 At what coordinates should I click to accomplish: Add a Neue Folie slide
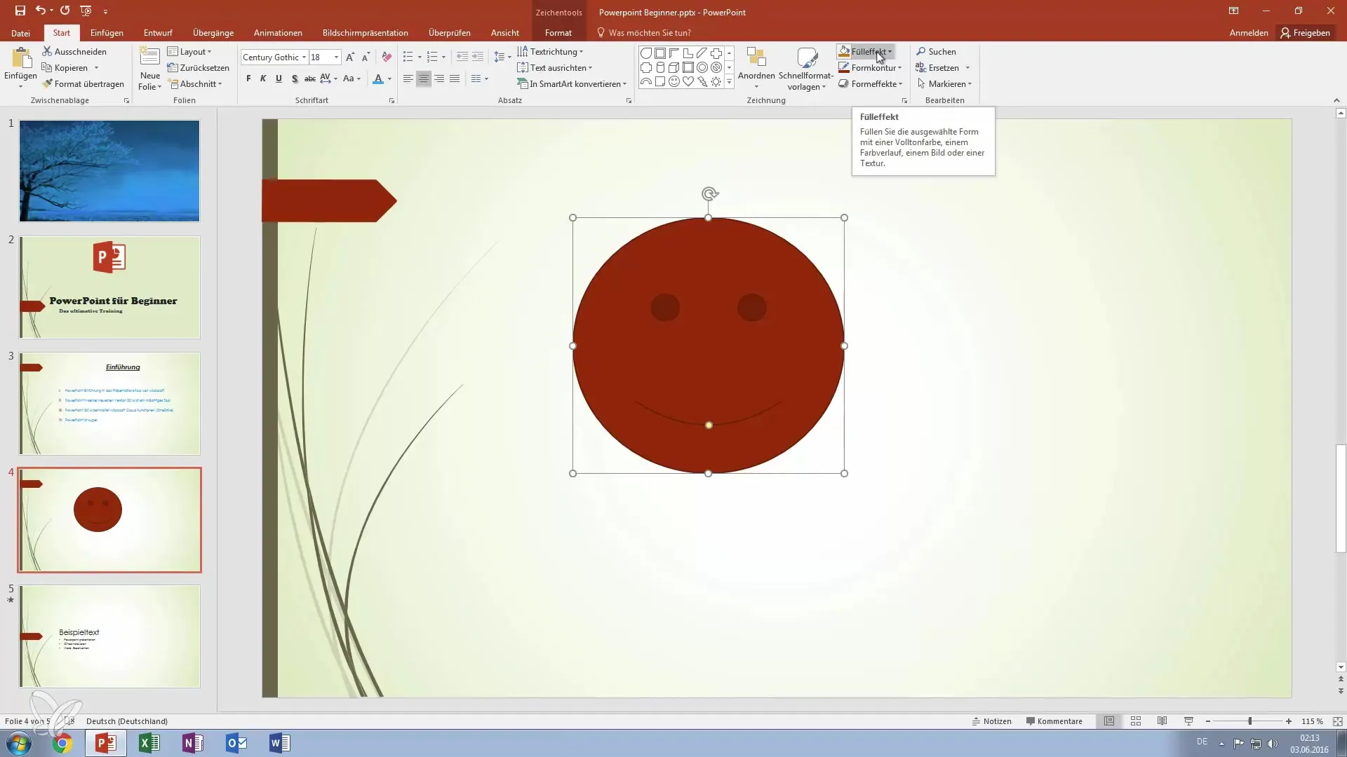(150, 68)
